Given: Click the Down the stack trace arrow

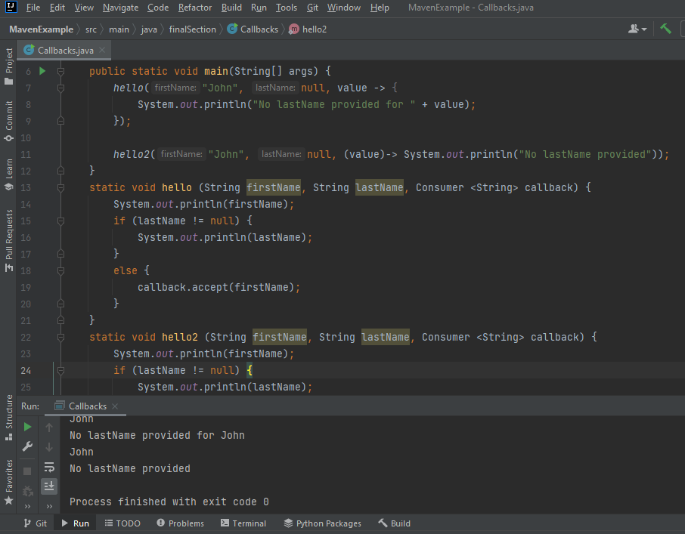Looking at the screenshot, I should pos(49,446).
